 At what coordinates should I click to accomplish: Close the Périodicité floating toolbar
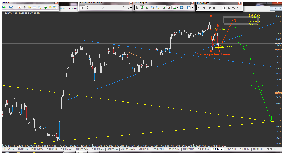click(240, 3)
